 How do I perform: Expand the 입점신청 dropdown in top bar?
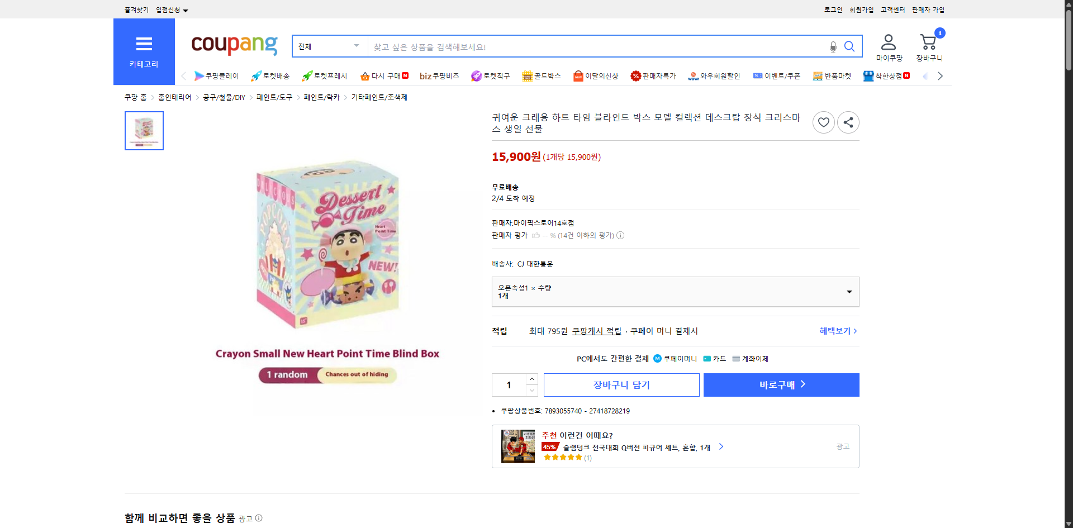click(172, 10)
